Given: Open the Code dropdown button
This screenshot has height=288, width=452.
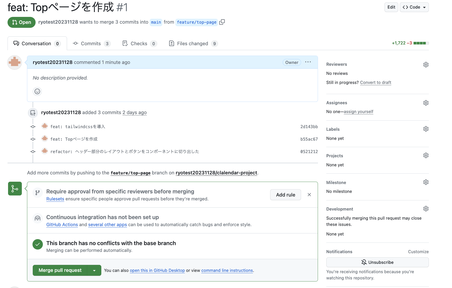Looking at the screenshot, I should point(414,7).
